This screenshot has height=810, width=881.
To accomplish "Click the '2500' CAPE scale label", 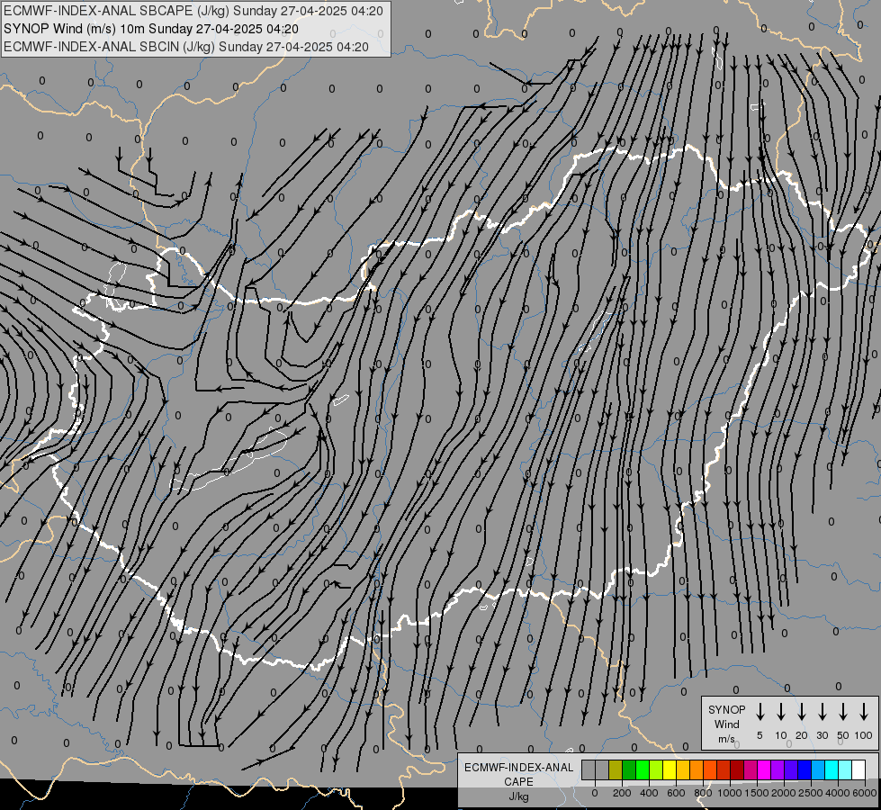I will pos(811,793).
